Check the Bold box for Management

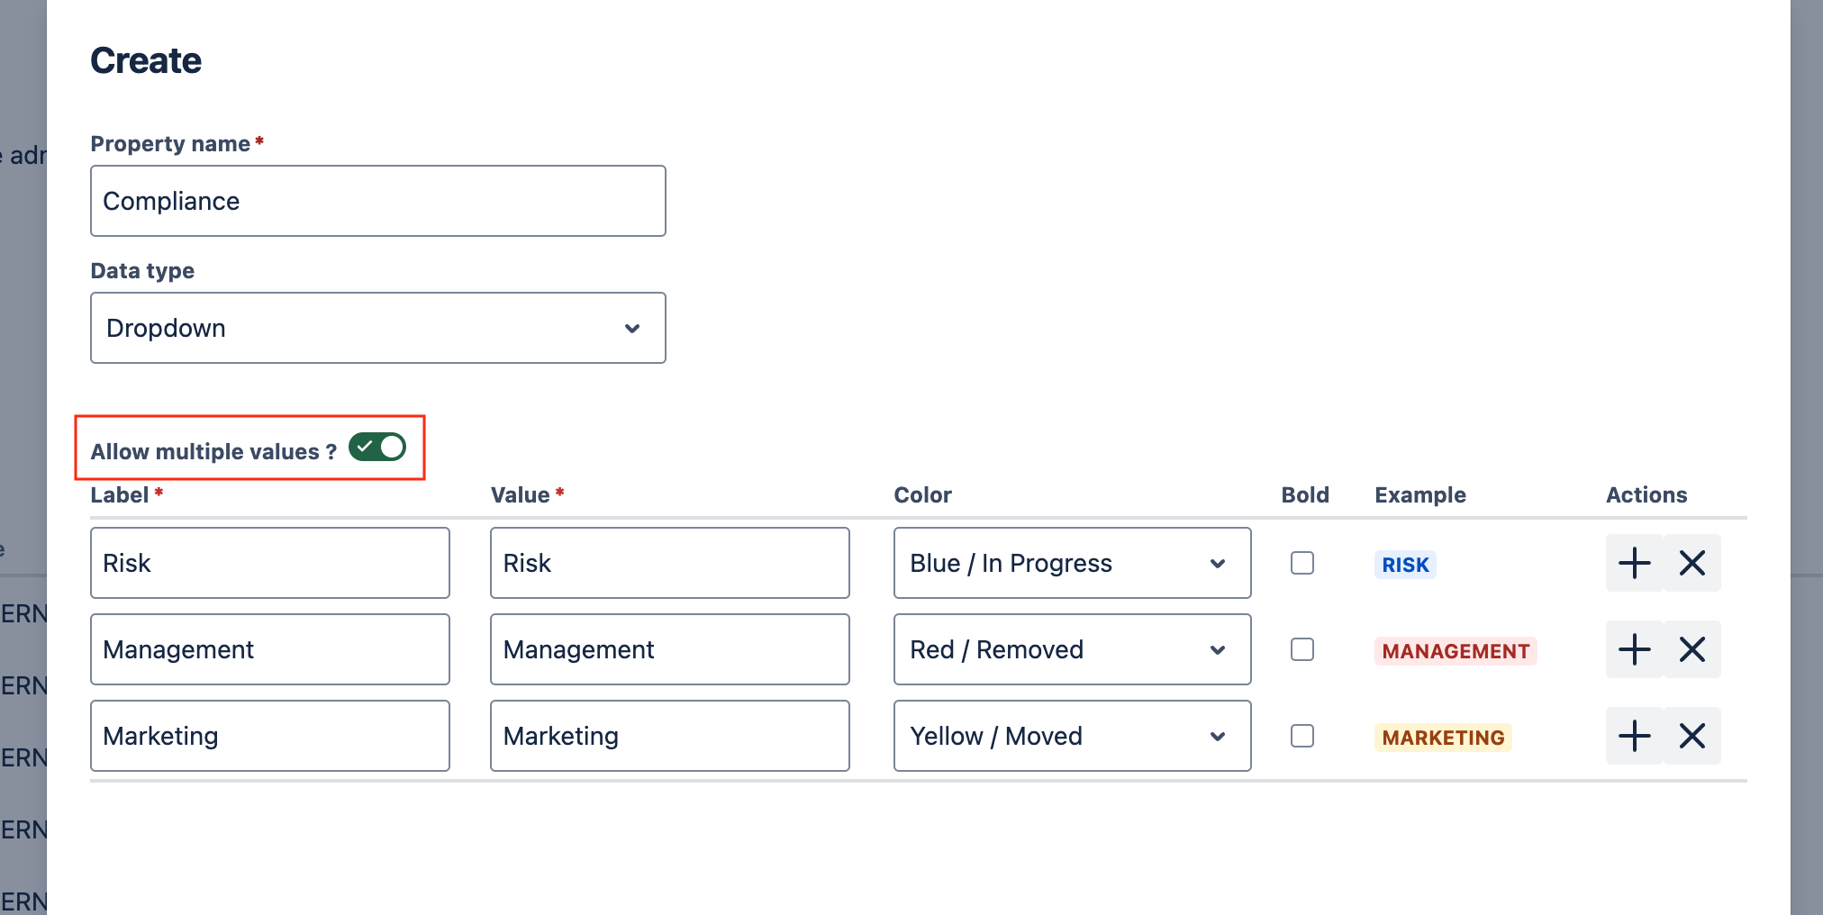(x=1302, y=649)
